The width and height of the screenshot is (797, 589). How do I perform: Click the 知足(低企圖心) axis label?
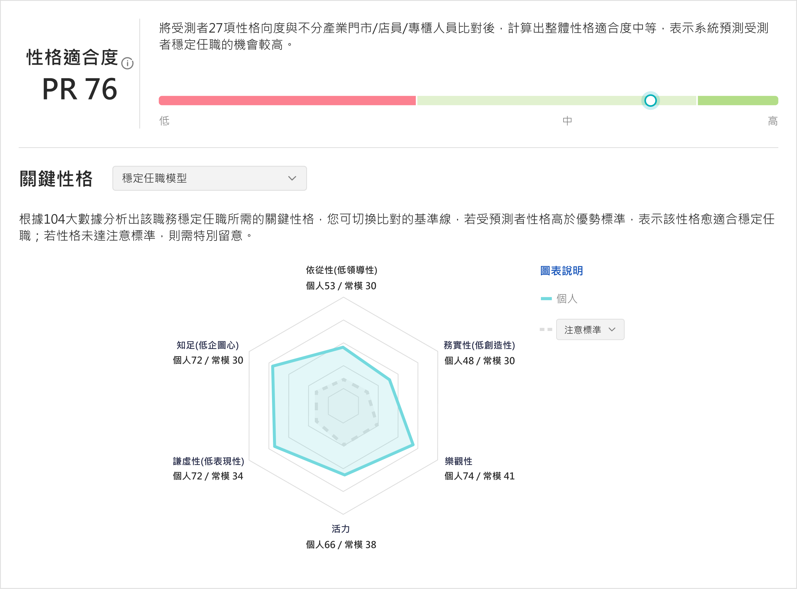pos(208,345)
